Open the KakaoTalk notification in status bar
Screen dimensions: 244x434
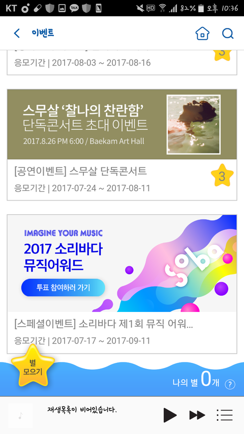tap(74, 8)
